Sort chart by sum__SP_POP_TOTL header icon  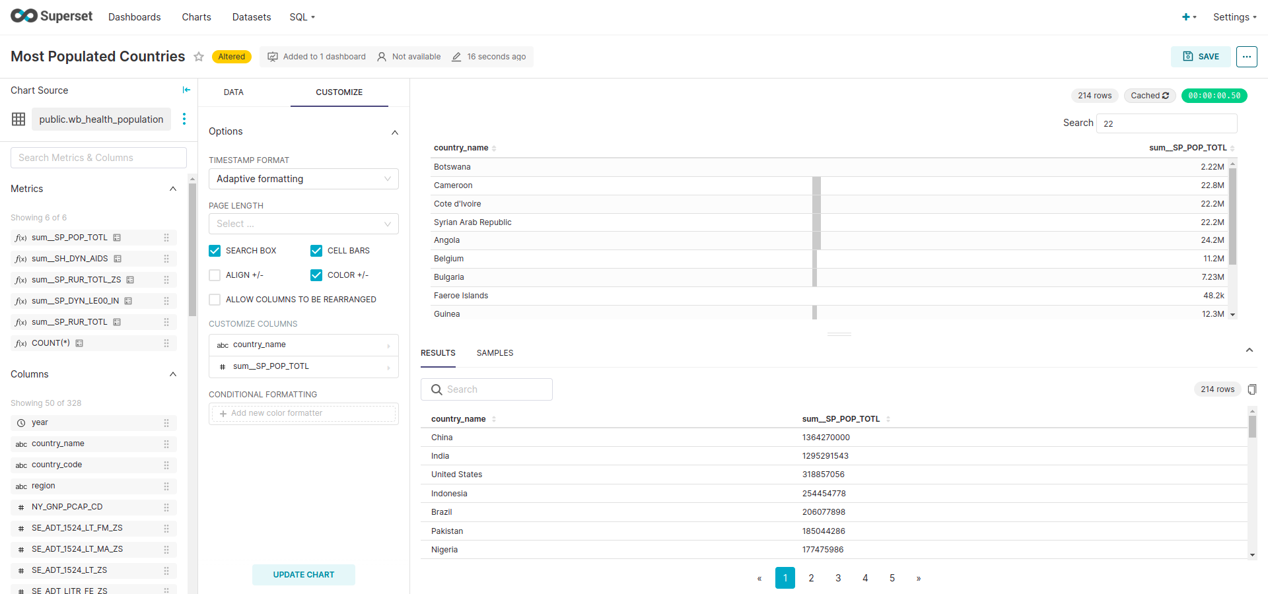pyautogui.click(x=1232, y=148)
